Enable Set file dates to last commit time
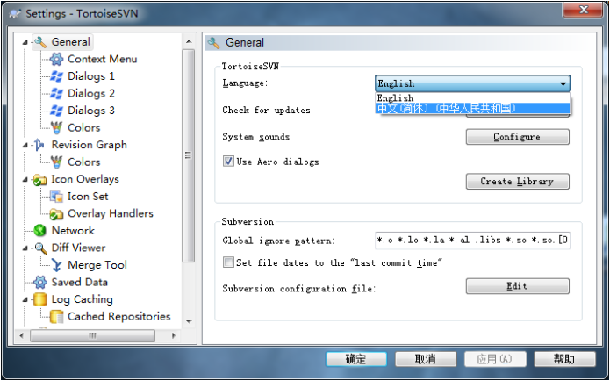This screenshot has width=610, height=381. coord(228,262)
